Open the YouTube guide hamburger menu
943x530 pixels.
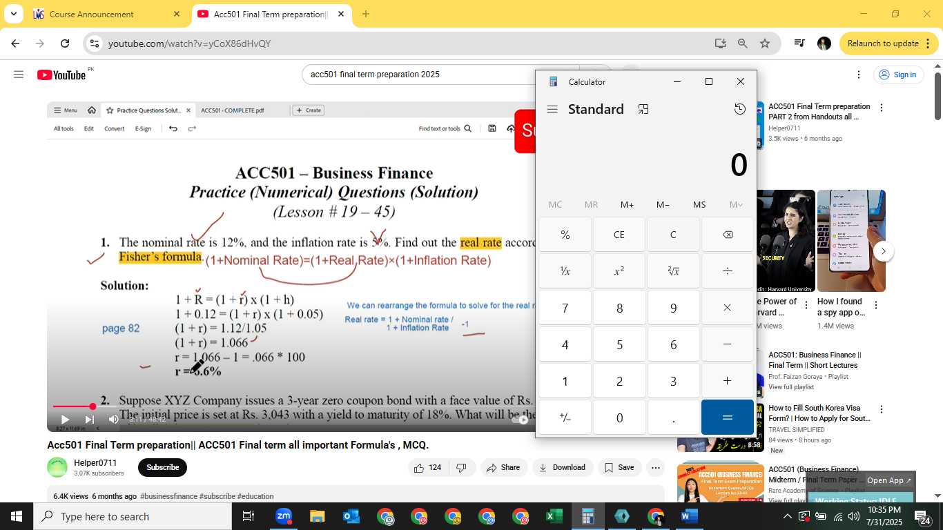coord(19,75)
